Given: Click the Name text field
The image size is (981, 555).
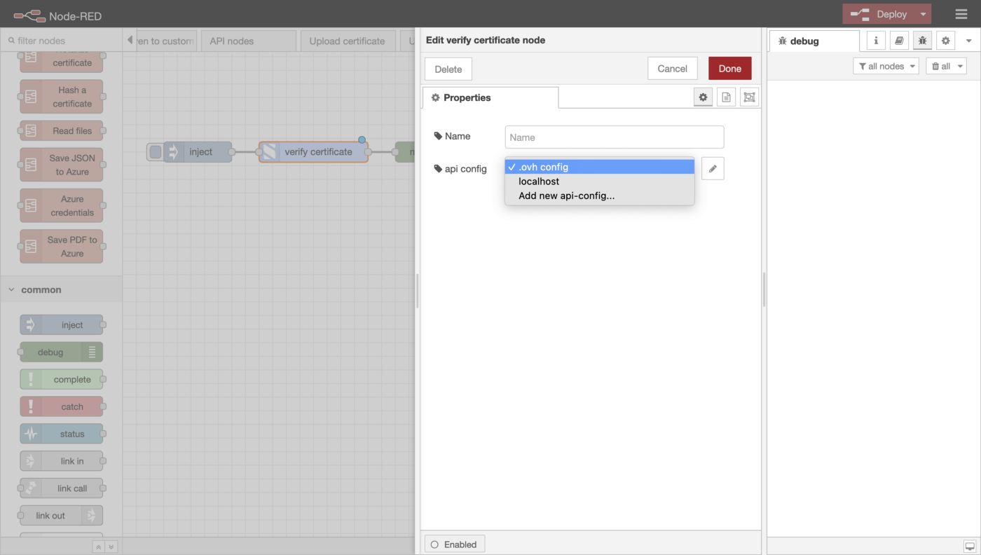Looking at the screenshot, I should click(614, 137).
